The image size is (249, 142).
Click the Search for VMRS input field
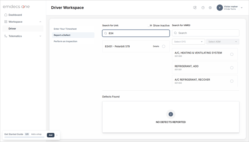[x=206, y=33]
